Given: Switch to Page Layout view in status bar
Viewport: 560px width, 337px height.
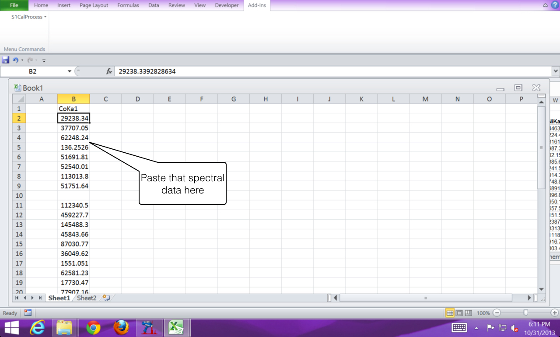Looking at the screenshot, I should tap(460, 313).
